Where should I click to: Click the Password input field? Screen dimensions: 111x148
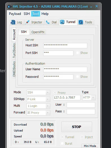click(x=58, y=77)
